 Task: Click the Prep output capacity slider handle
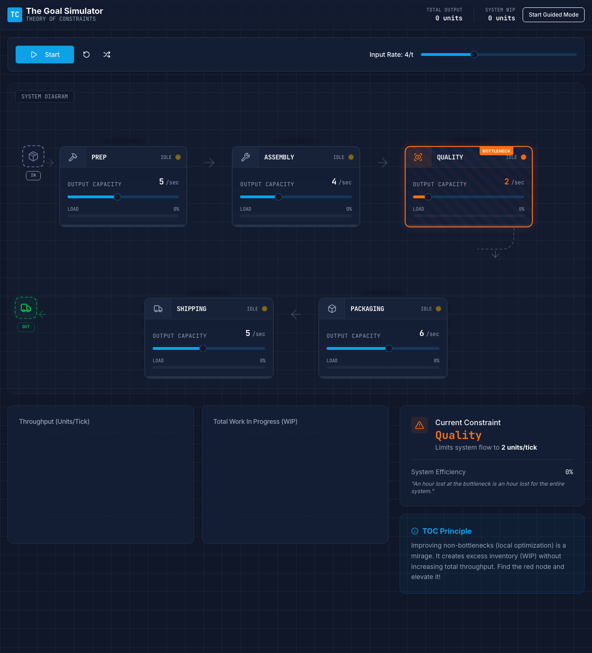tap(117, 197)
